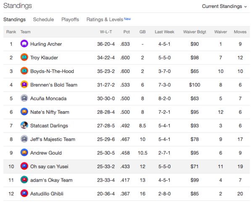The image size is (251, 203).
Task: Click Oh say can Yusei avatar
Action: (x=24, y=166)
